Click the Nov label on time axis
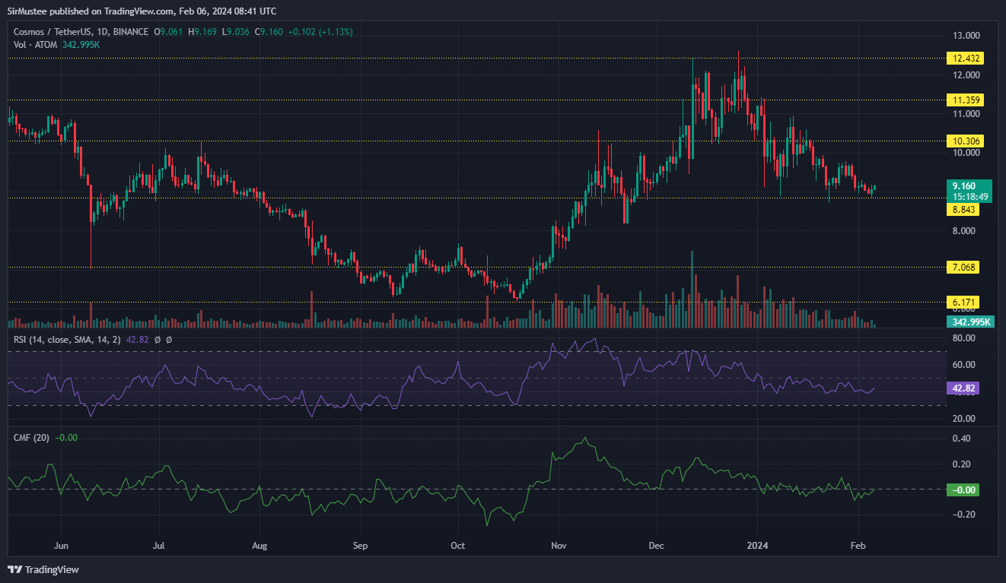 tap(559, 545)
